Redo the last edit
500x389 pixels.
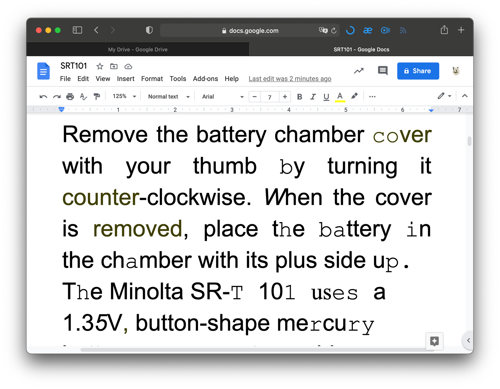[x=56, y=97]
